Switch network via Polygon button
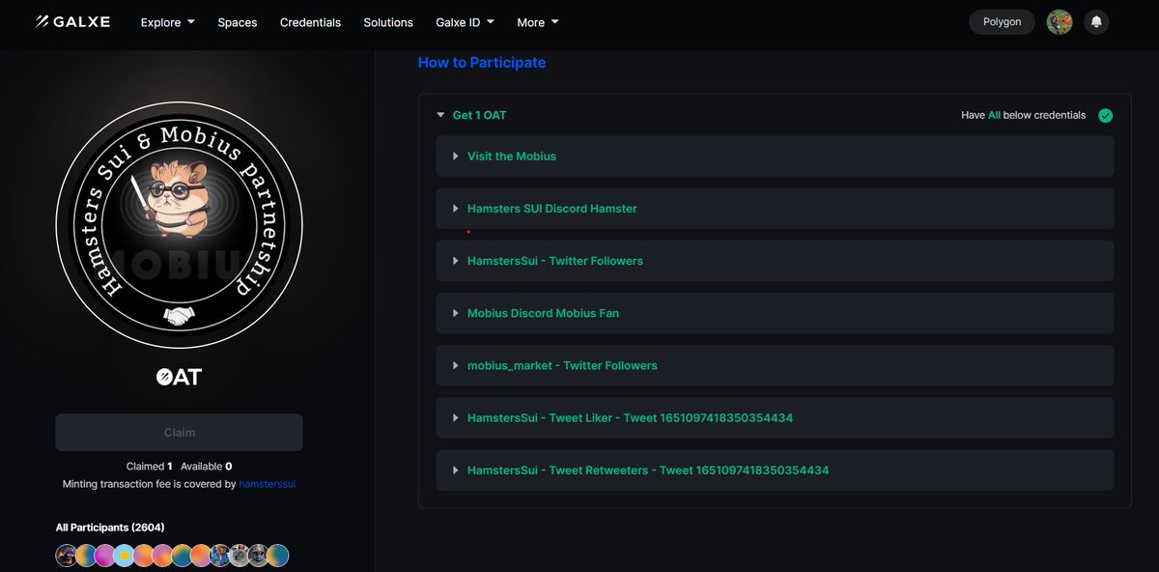 pyautogui.click(x=1003, y=22)
